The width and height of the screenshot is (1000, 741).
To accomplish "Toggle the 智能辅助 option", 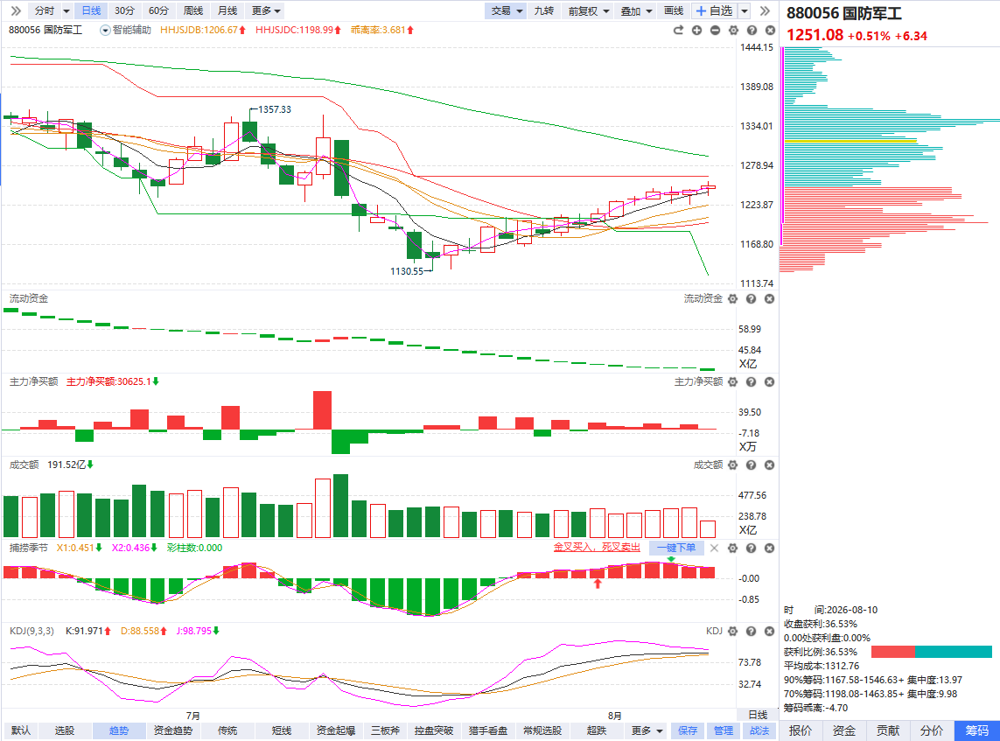I will pyautogui.click(x=126, y=30).
